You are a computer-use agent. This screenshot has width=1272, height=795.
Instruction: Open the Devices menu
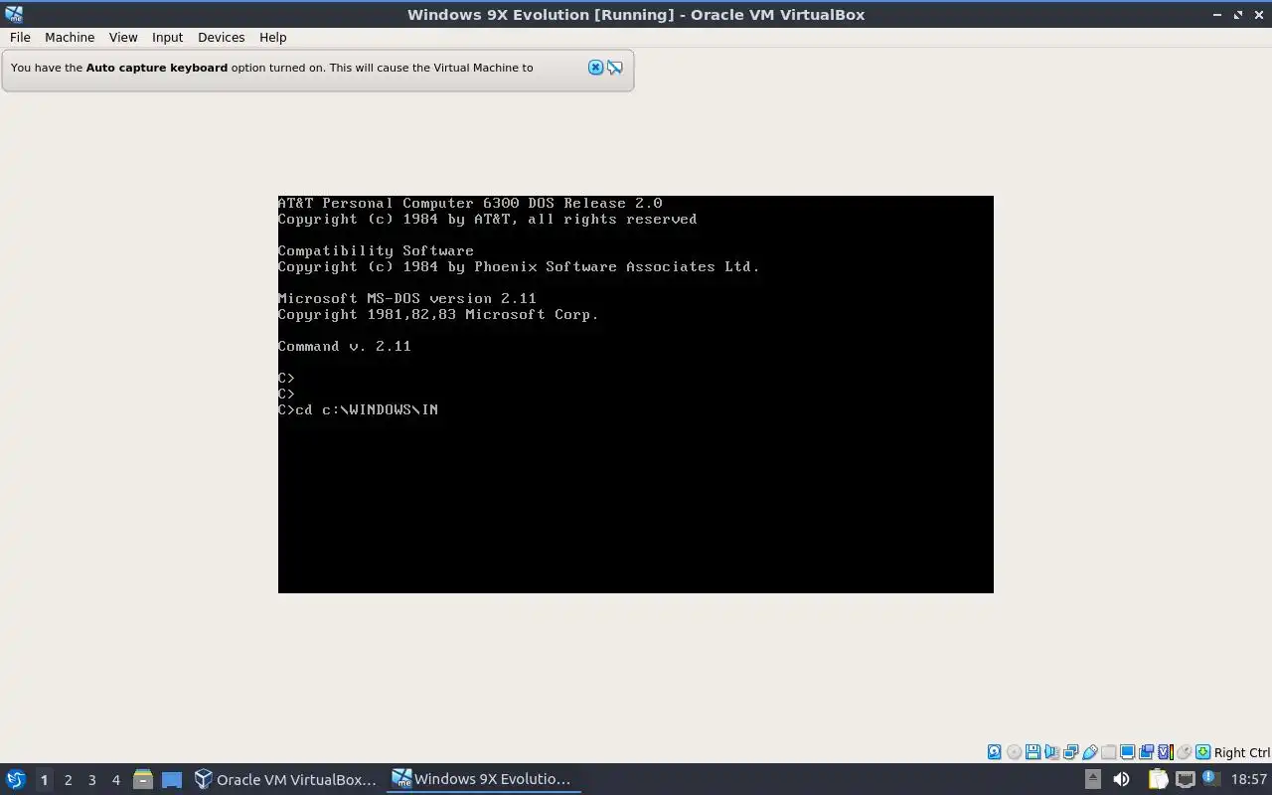[x=221, y=37]
